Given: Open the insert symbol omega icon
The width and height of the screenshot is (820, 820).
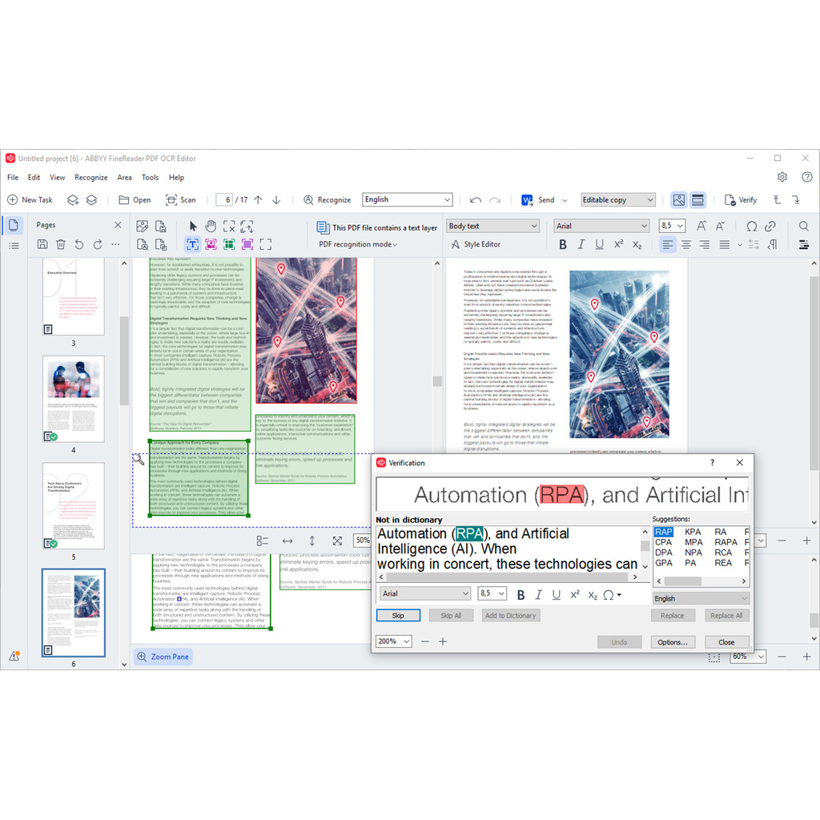Looking at the screenshot, I should (x=752, y=227).
